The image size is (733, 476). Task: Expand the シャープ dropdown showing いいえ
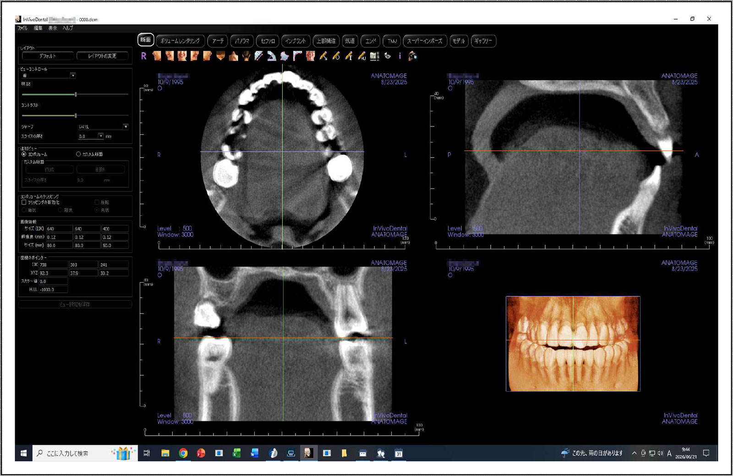click(x=104, y=126)
